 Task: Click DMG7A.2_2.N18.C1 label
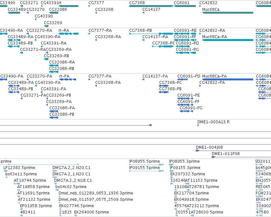point(73,180)
